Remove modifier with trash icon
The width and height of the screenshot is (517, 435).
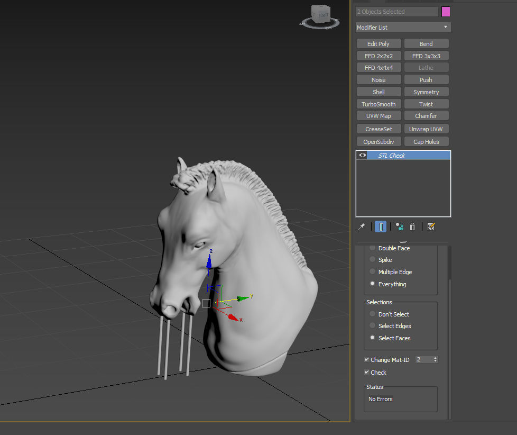click(x=412, y=226)
